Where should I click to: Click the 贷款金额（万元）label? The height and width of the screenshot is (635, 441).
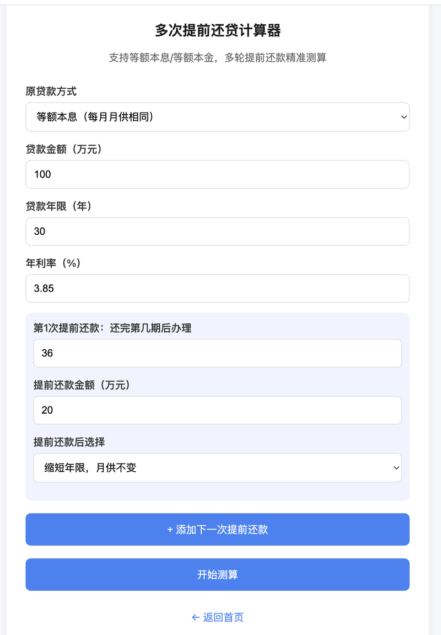tap(64, 150)
